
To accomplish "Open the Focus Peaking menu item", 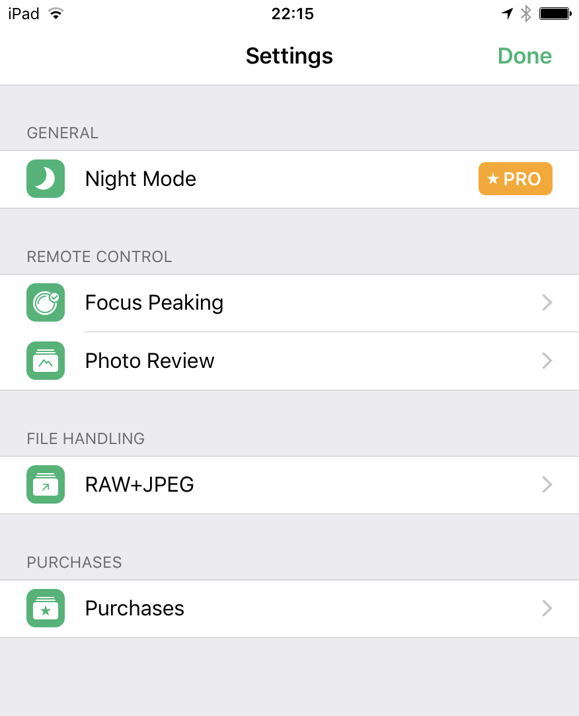I will [154, 302].
